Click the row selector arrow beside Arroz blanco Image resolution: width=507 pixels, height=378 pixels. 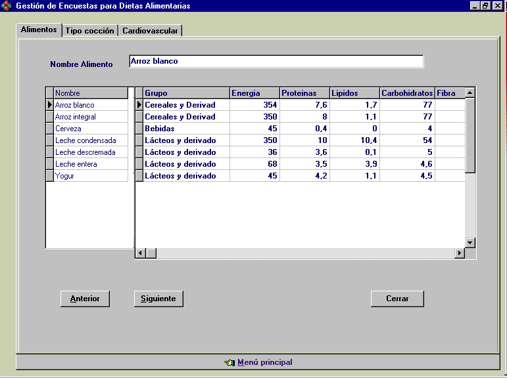[x=49, y=105]
